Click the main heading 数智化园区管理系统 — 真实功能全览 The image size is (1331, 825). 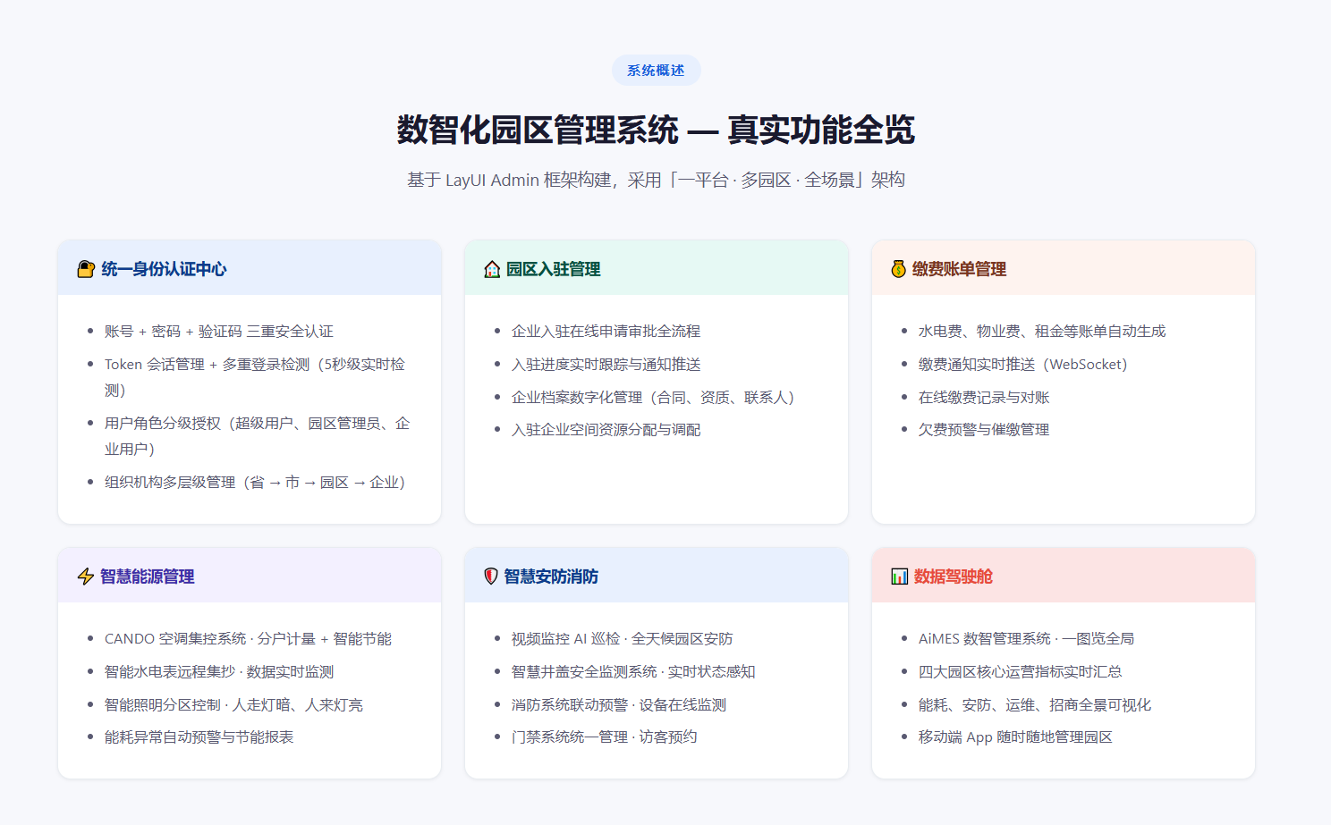pos(656,130)
